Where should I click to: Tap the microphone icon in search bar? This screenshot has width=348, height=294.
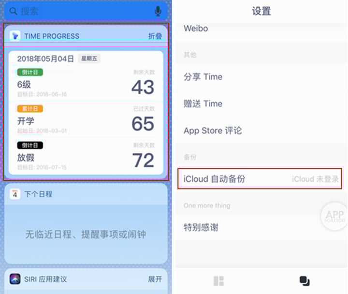[x=158, y=11]
